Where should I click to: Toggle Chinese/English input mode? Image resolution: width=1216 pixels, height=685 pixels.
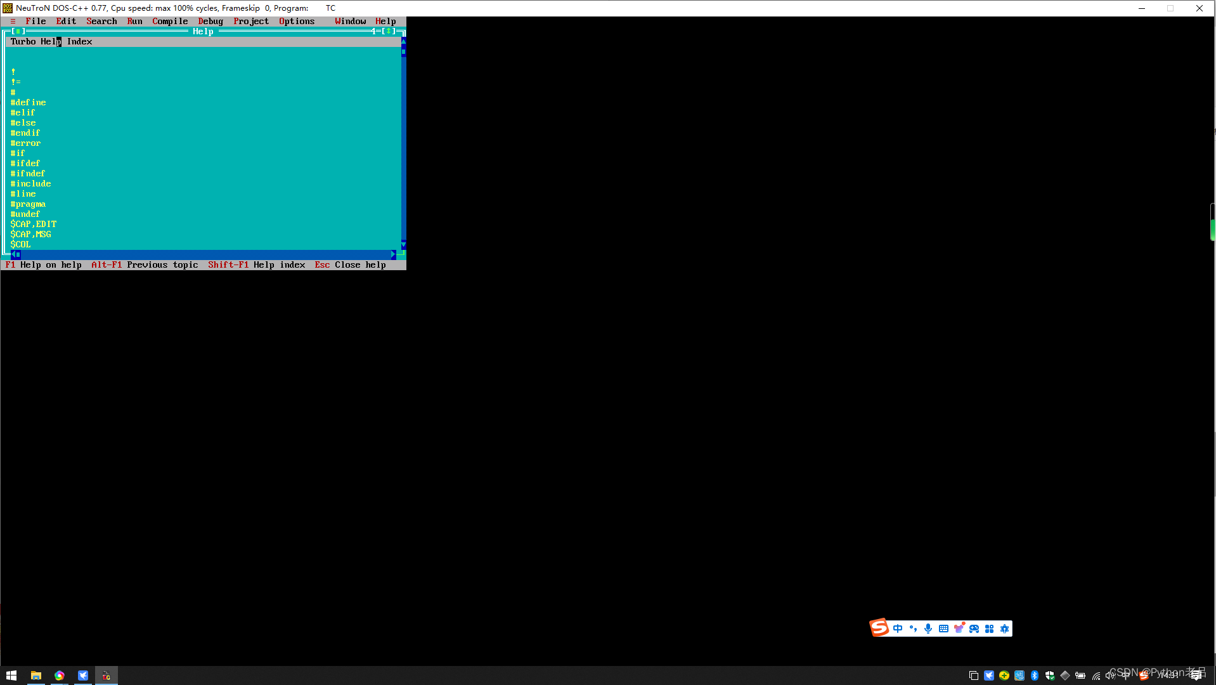click(x=898, y=629)
